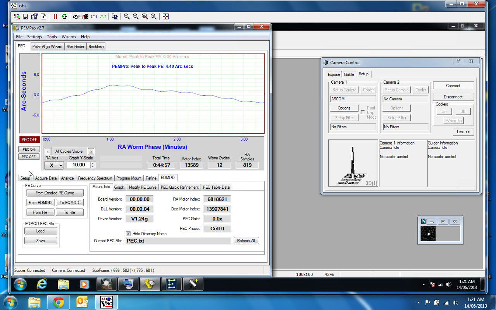Open the VNC connection options icon
The height and width of the screenshot is (310, 496).
point(34,17)
